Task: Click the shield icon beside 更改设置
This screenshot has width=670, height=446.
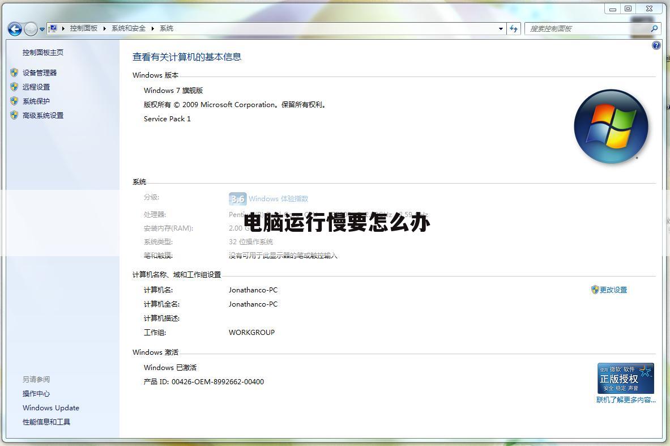Action: coord(595,290)
